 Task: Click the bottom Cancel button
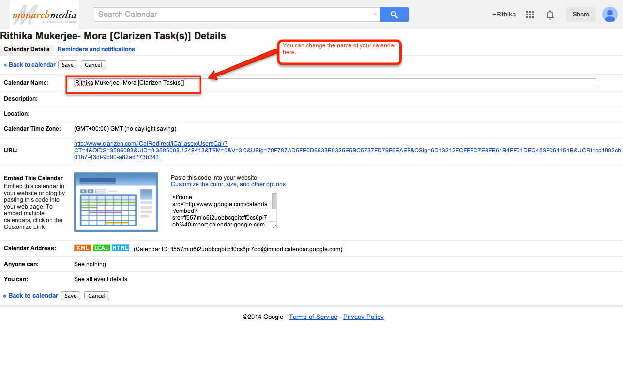[x=97, y=296]
